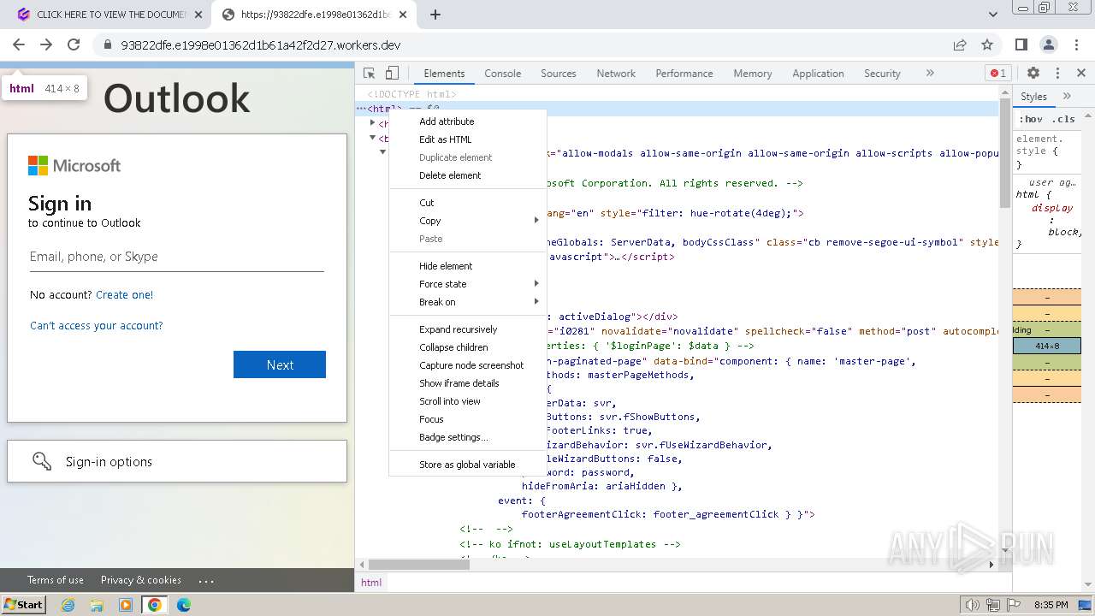Screen dimensions: 1095x616
Task: Expand the collapsed head node triangle
Action: pos(372,123)
